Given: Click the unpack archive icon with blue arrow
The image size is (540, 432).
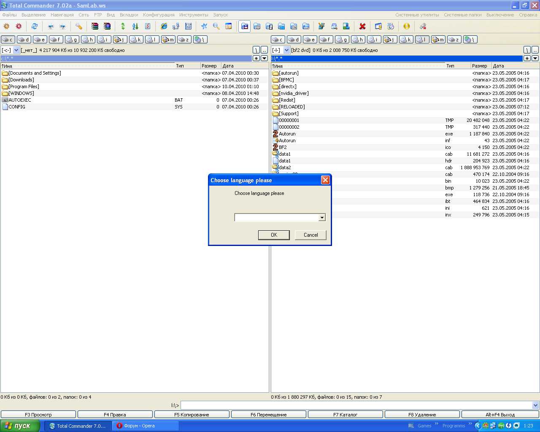Looking at the screenshot, I should click(107, 26).
